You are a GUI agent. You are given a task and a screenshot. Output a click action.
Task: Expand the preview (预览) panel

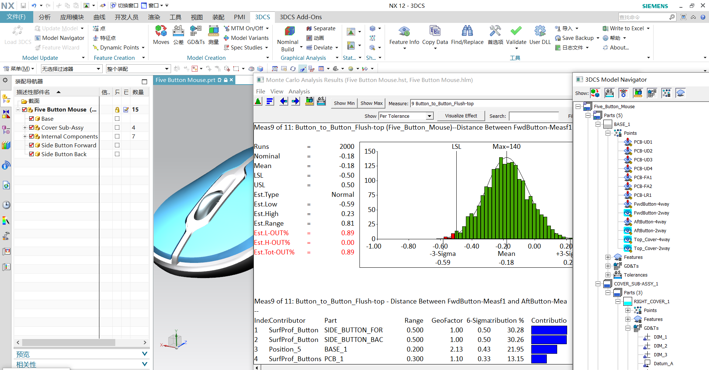145,354
